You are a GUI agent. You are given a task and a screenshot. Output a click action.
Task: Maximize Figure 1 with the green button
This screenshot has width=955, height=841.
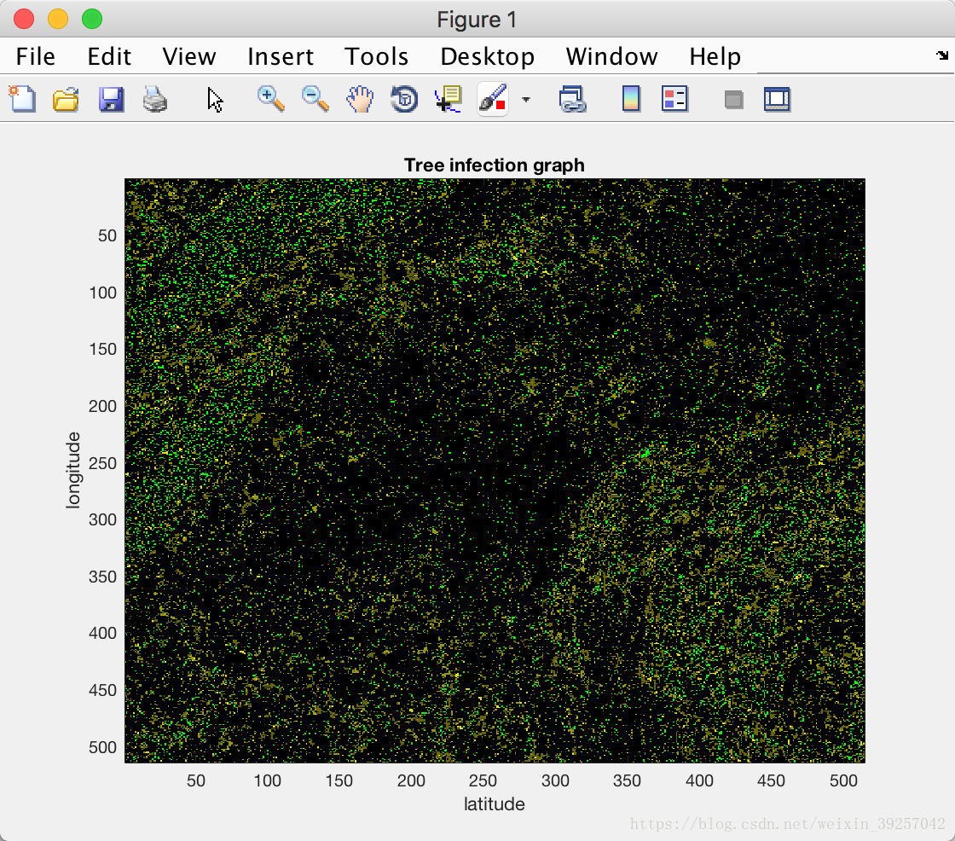coord(92,19)
